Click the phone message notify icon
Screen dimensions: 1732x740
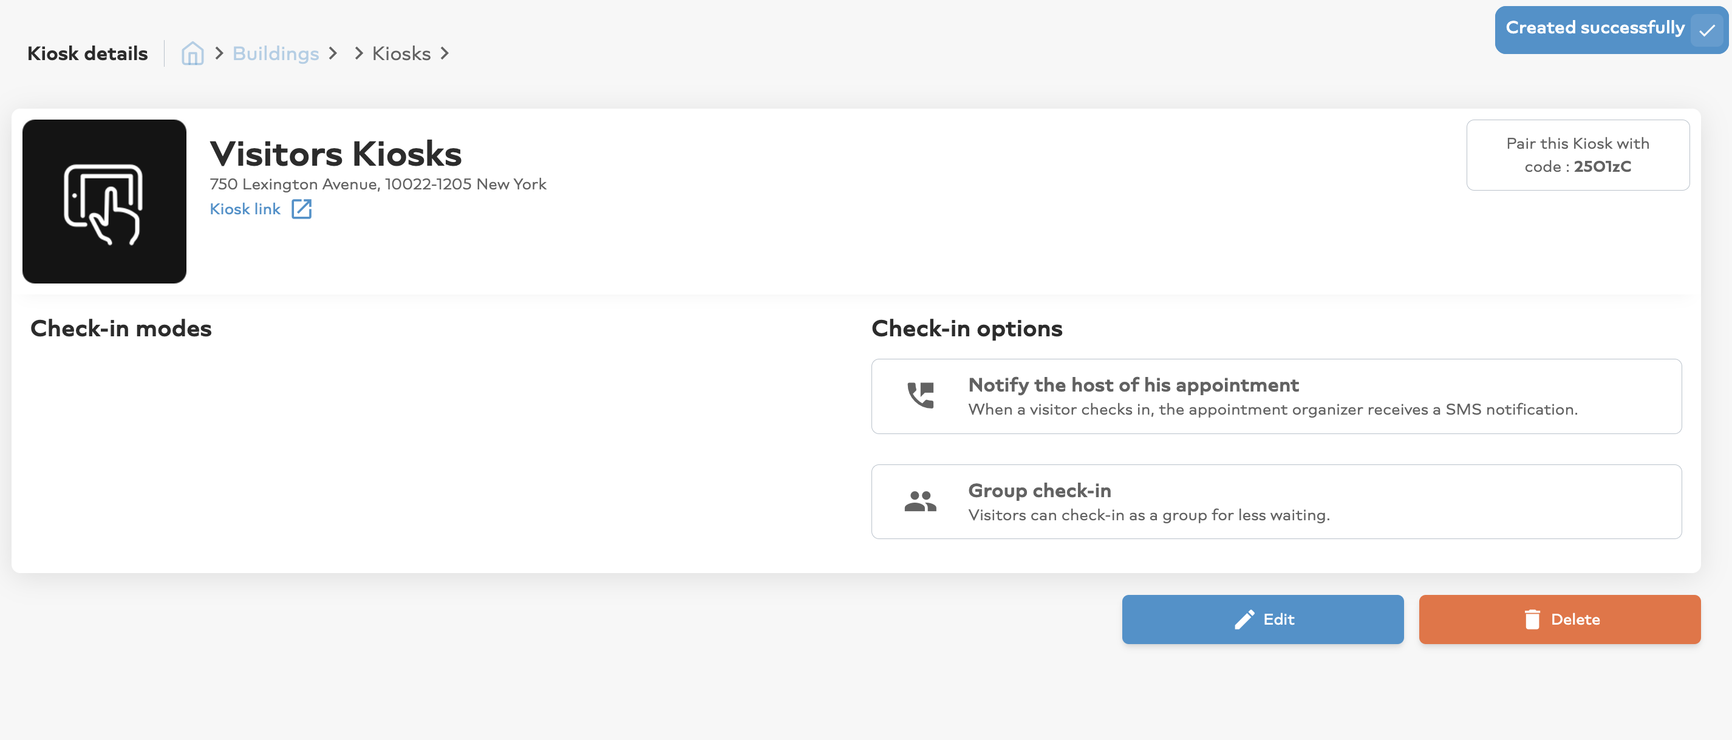[921, 395]
